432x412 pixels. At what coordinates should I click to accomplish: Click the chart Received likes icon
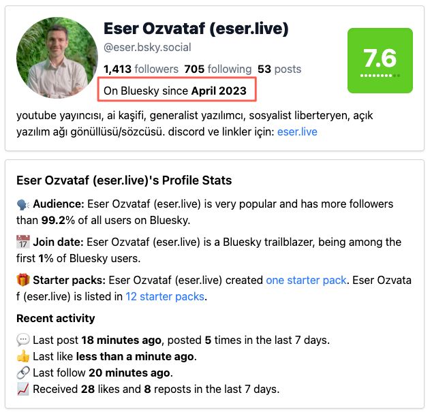coord(23,389)
